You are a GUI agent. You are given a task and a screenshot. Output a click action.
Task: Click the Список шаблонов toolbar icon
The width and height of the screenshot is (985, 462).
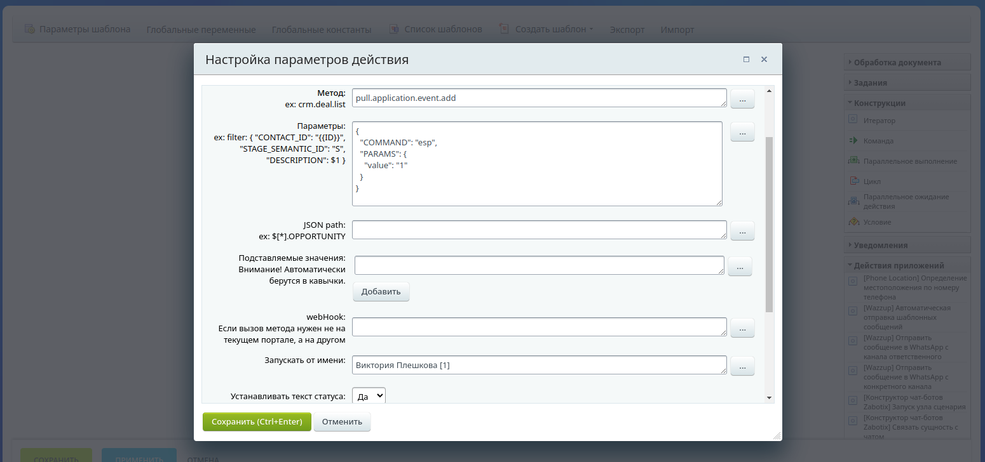pyautogui.click(x=393, y=29)
